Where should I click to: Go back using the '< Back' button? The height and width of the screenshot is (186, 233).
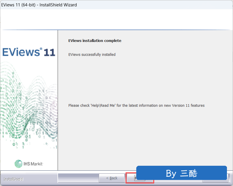tap(112, 178)
